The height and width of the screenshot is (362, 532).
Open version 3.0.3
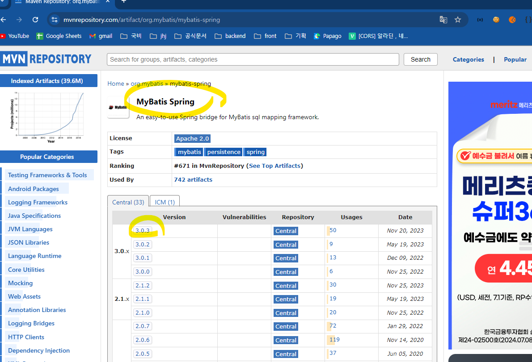[x=143, y=231]
